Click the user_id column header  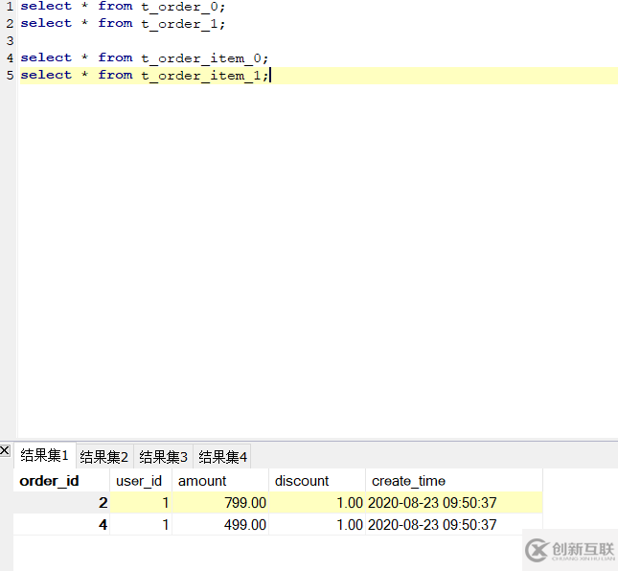pos(139,481)
